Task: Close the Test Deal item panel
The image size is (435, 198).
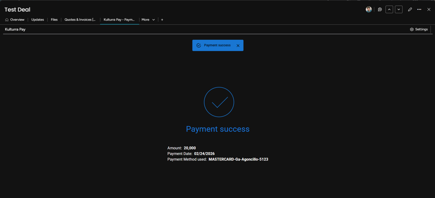Action: [x=429, y=9]
